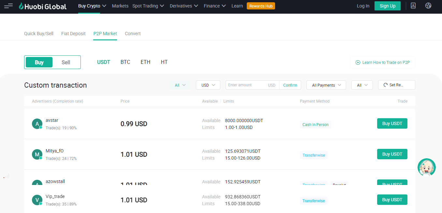The height and width of the screenshot is (213, 442).
Task: Click the 0.99 USD price
Action: tap(134, 124)
